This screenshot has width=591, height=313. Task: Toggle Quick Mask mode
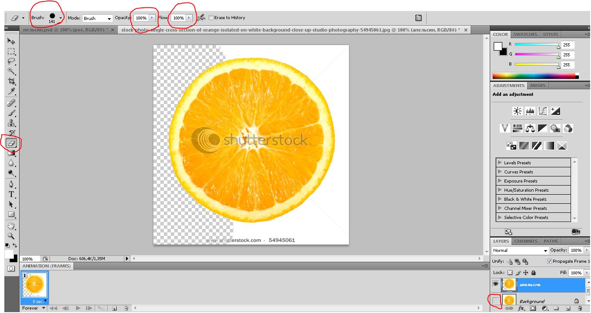pos(11,269)
